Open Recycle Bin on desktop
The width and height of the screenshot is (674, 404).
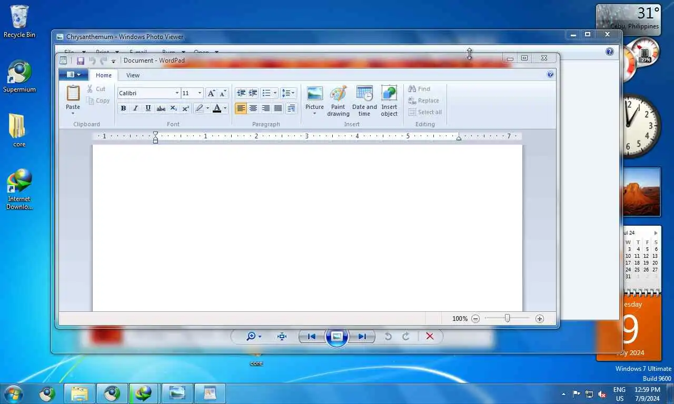(x=19, y=22)
